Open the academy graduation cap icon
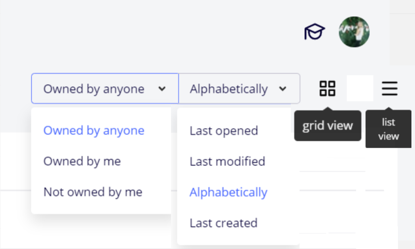 [315, 32]
